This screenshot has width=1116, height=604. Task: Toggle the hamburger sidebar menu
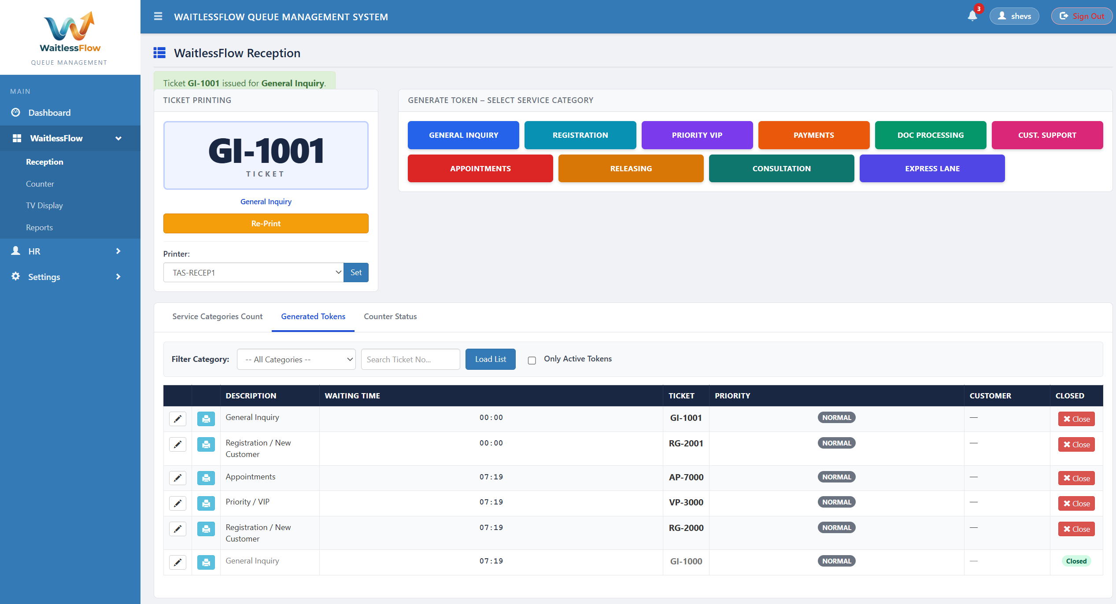point(158,16)
